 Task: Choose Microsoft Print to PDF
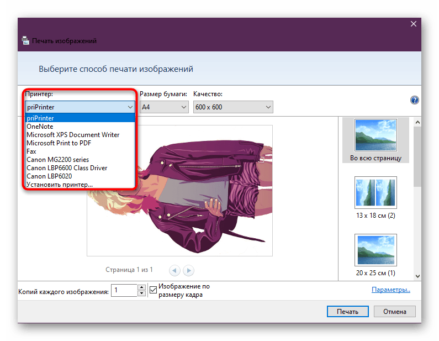point(80,143)
